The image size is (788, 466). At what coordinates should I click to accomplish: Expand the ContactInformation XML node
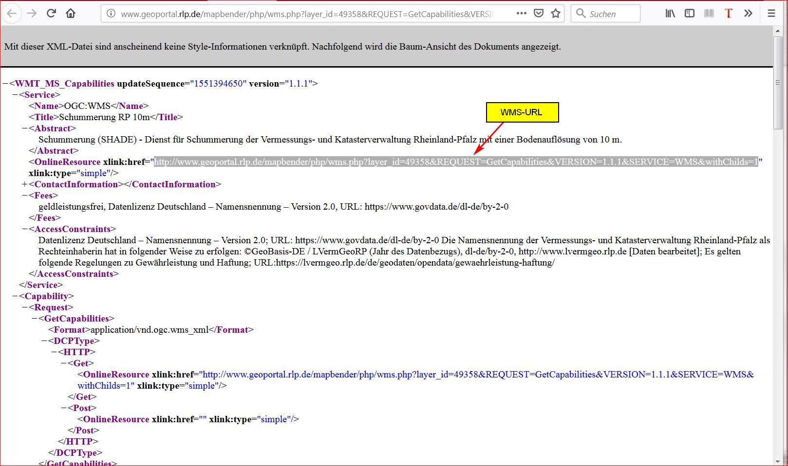[x=25, y=184]
